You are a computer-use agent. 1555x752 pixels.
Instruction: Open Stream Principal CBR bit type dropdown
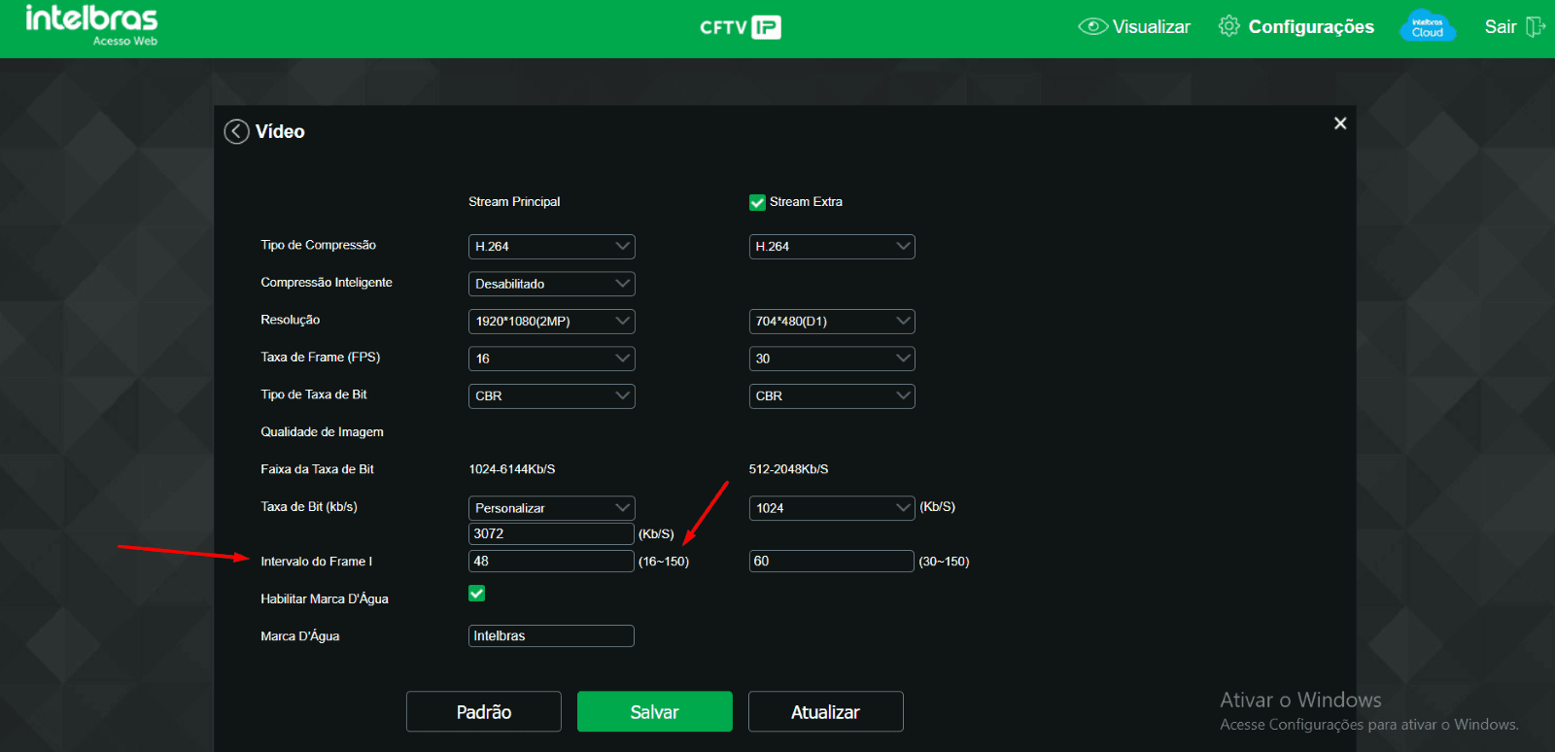coord(551,396)
